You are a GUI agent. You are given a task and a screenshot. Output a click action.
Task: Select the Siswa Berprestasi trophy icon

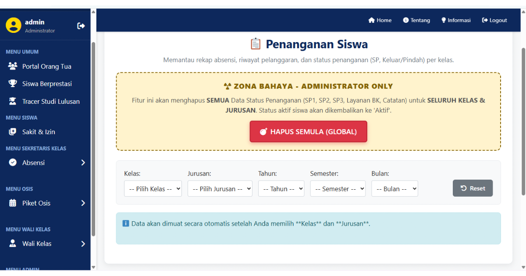(x=12, y=83)
